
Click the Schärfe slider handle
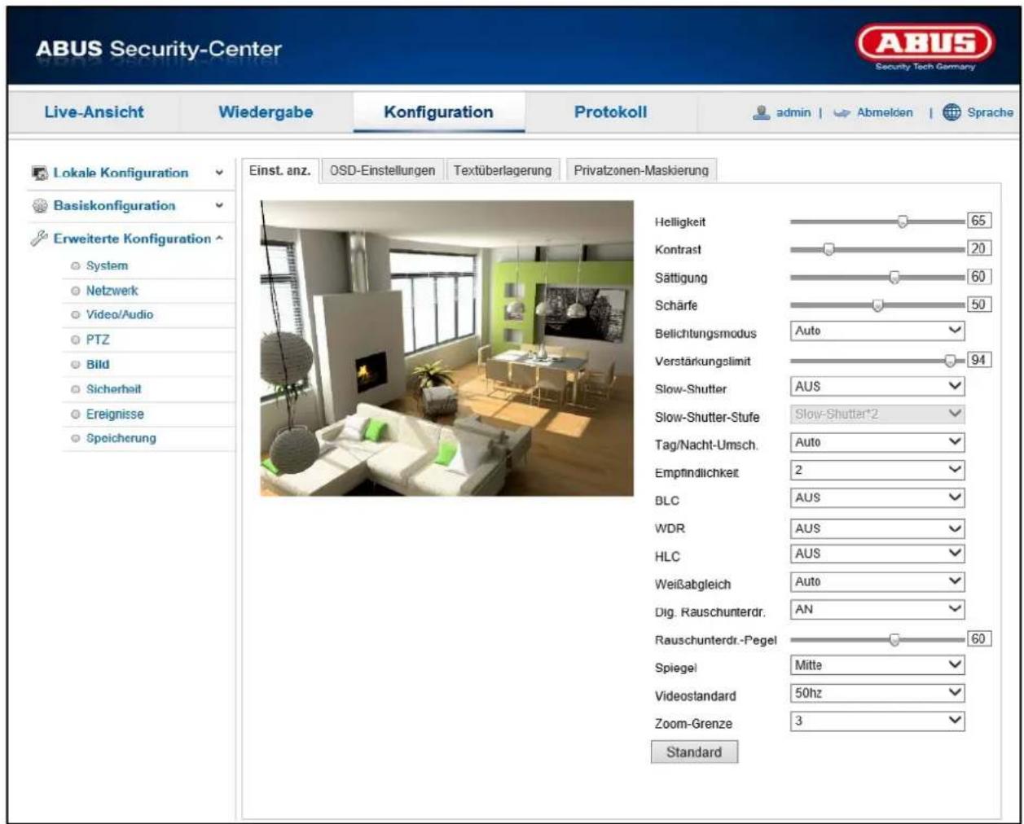click(x=877, y=305)
